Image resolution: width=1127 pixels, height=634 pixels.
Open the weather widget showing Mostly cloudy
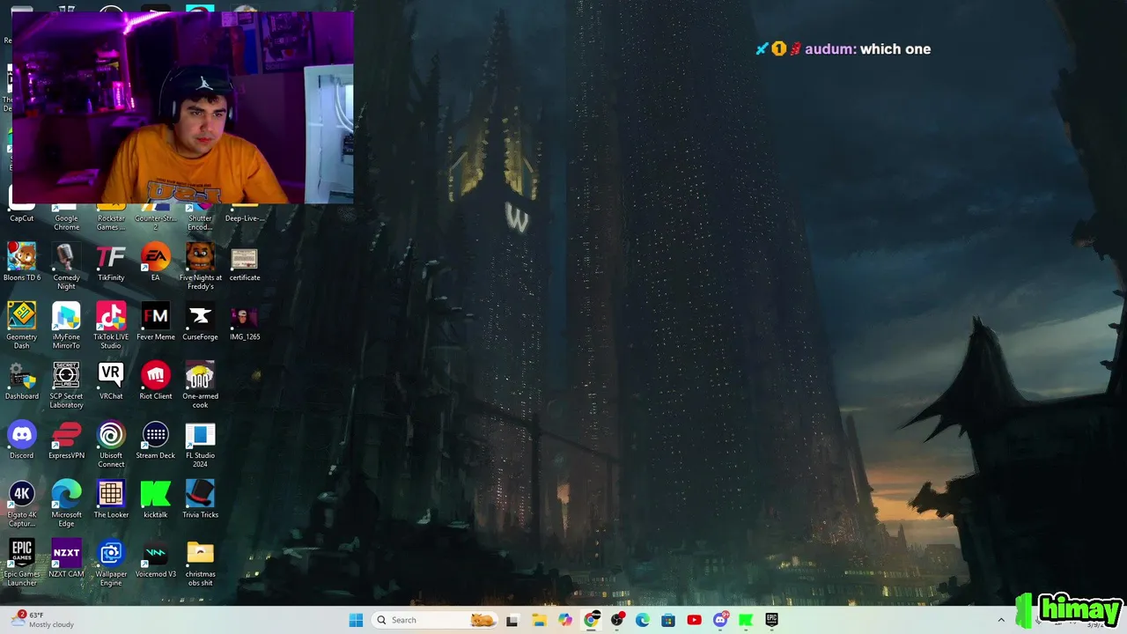[x=44, y=620]
